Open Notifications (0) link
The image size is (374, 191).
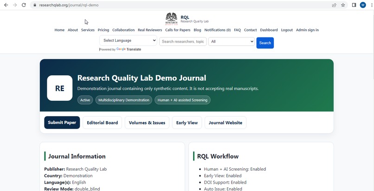[x=218, y=30]
